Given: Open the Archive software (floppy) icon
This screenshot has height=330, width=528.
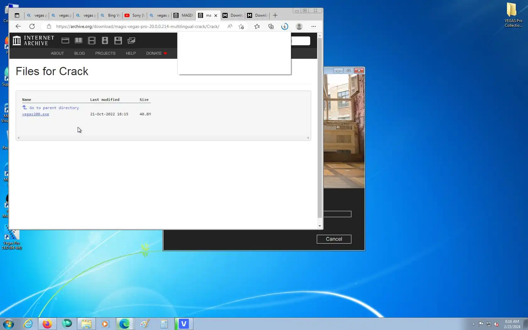Looking at the screenshot, I should pos(118,41).
